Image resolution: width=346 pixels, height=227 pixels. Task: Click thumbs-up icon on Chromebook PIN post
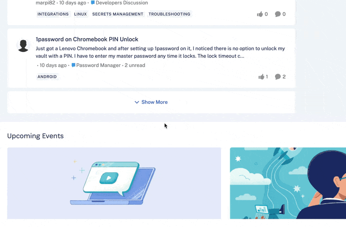point(261,77)
